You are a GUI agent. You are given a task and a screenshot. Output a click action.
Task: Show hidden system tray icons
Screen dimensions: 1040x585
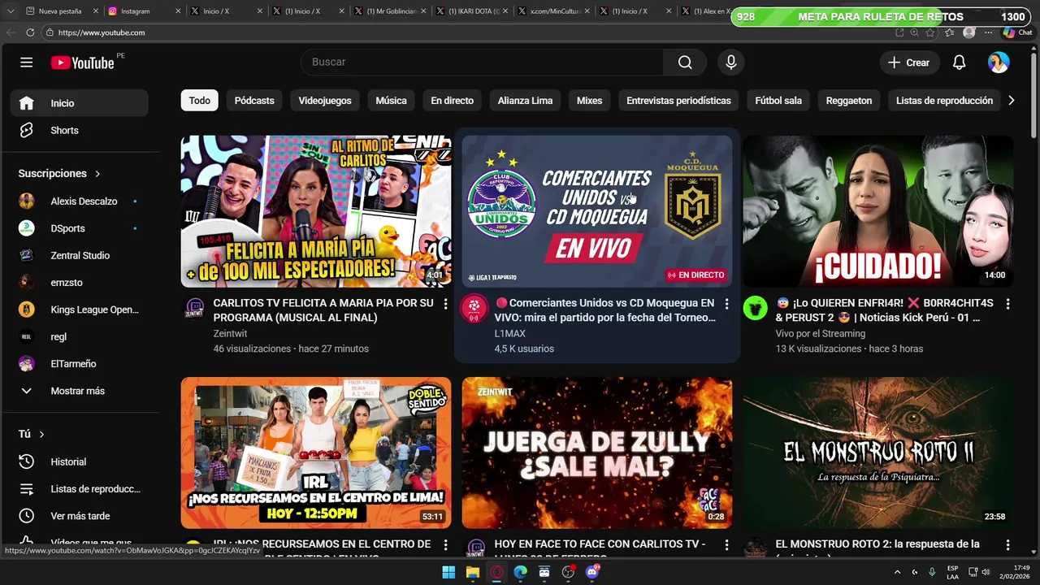coord(897,572)
